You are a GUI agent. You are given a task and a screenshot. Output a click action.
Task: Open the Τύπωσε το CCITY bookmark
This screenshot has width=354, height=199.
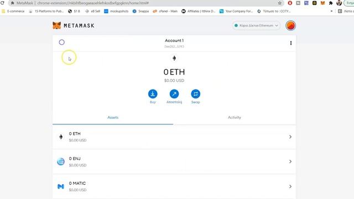(274, 11)
